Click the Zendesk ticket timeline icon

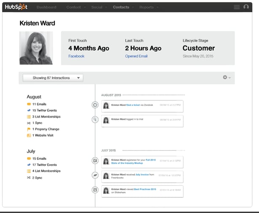pos(95,105)
